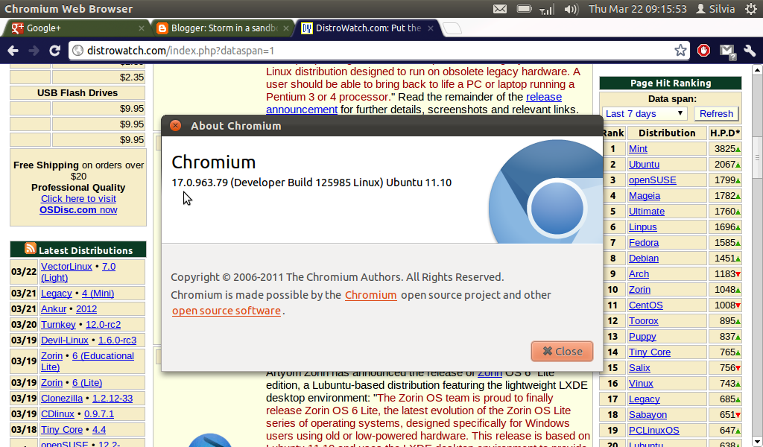Open the Turnkey latest distribution link
The image size is (763, 447).
pyautogui.click(x=58, y=324)
